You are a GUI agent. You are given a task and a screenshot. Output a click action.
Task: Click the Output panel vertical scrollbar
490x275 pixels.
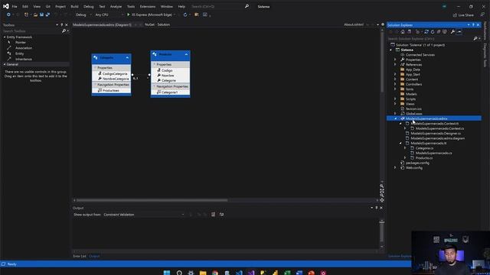[x=381, y=231]
